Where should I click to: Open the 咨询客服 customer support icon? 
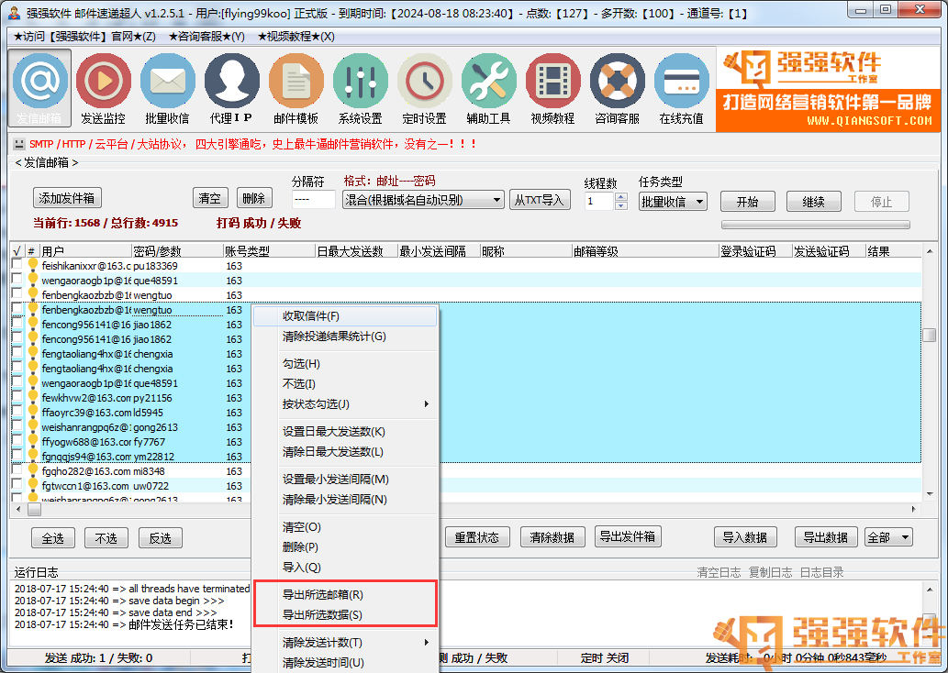tap(618, 88)
